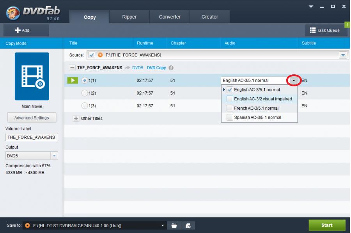Open the Save to drive dropdown
The image size is (351, 233).
click(x=163, y=226)
